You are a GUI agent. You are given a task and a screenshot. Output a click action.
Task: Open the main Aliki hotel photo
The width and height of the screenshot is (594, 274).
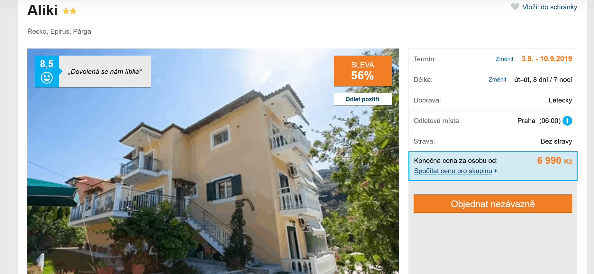213,161
